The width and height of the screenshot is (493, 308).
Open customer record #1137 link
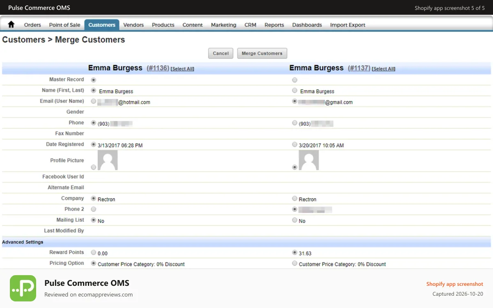[x=359, y=68]
